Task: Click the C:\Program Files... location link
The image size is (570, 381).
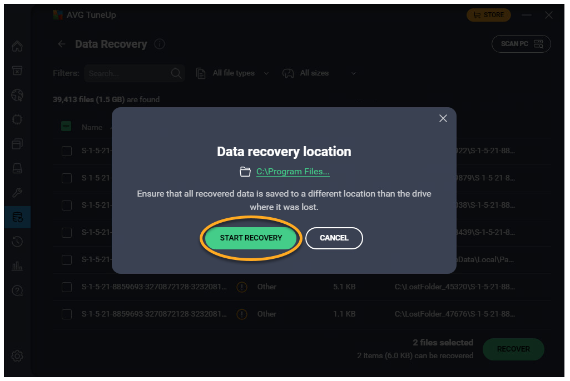Action: click(x=293, y=172)
